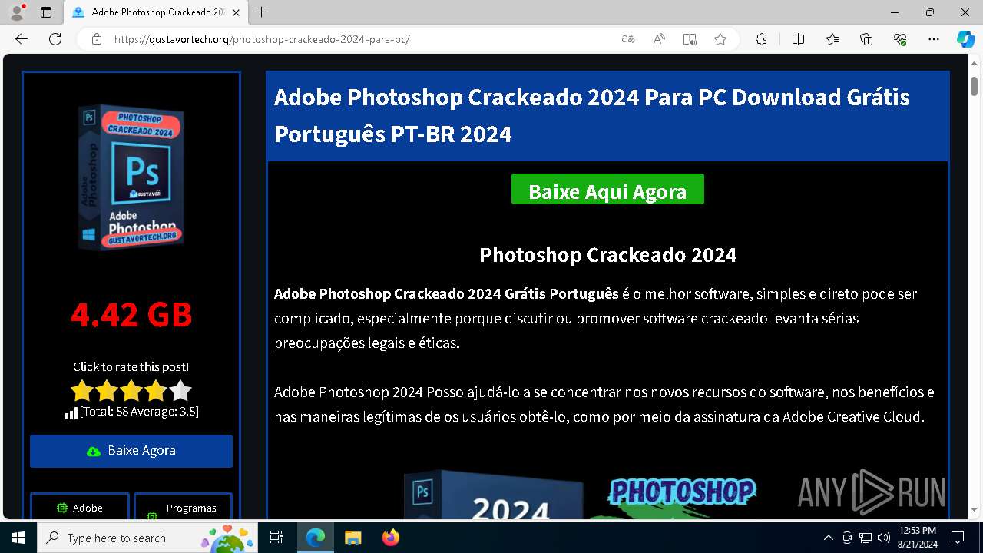Open the clock and date flyout
This screenshot has height=553, width=983.
(917, 538)
